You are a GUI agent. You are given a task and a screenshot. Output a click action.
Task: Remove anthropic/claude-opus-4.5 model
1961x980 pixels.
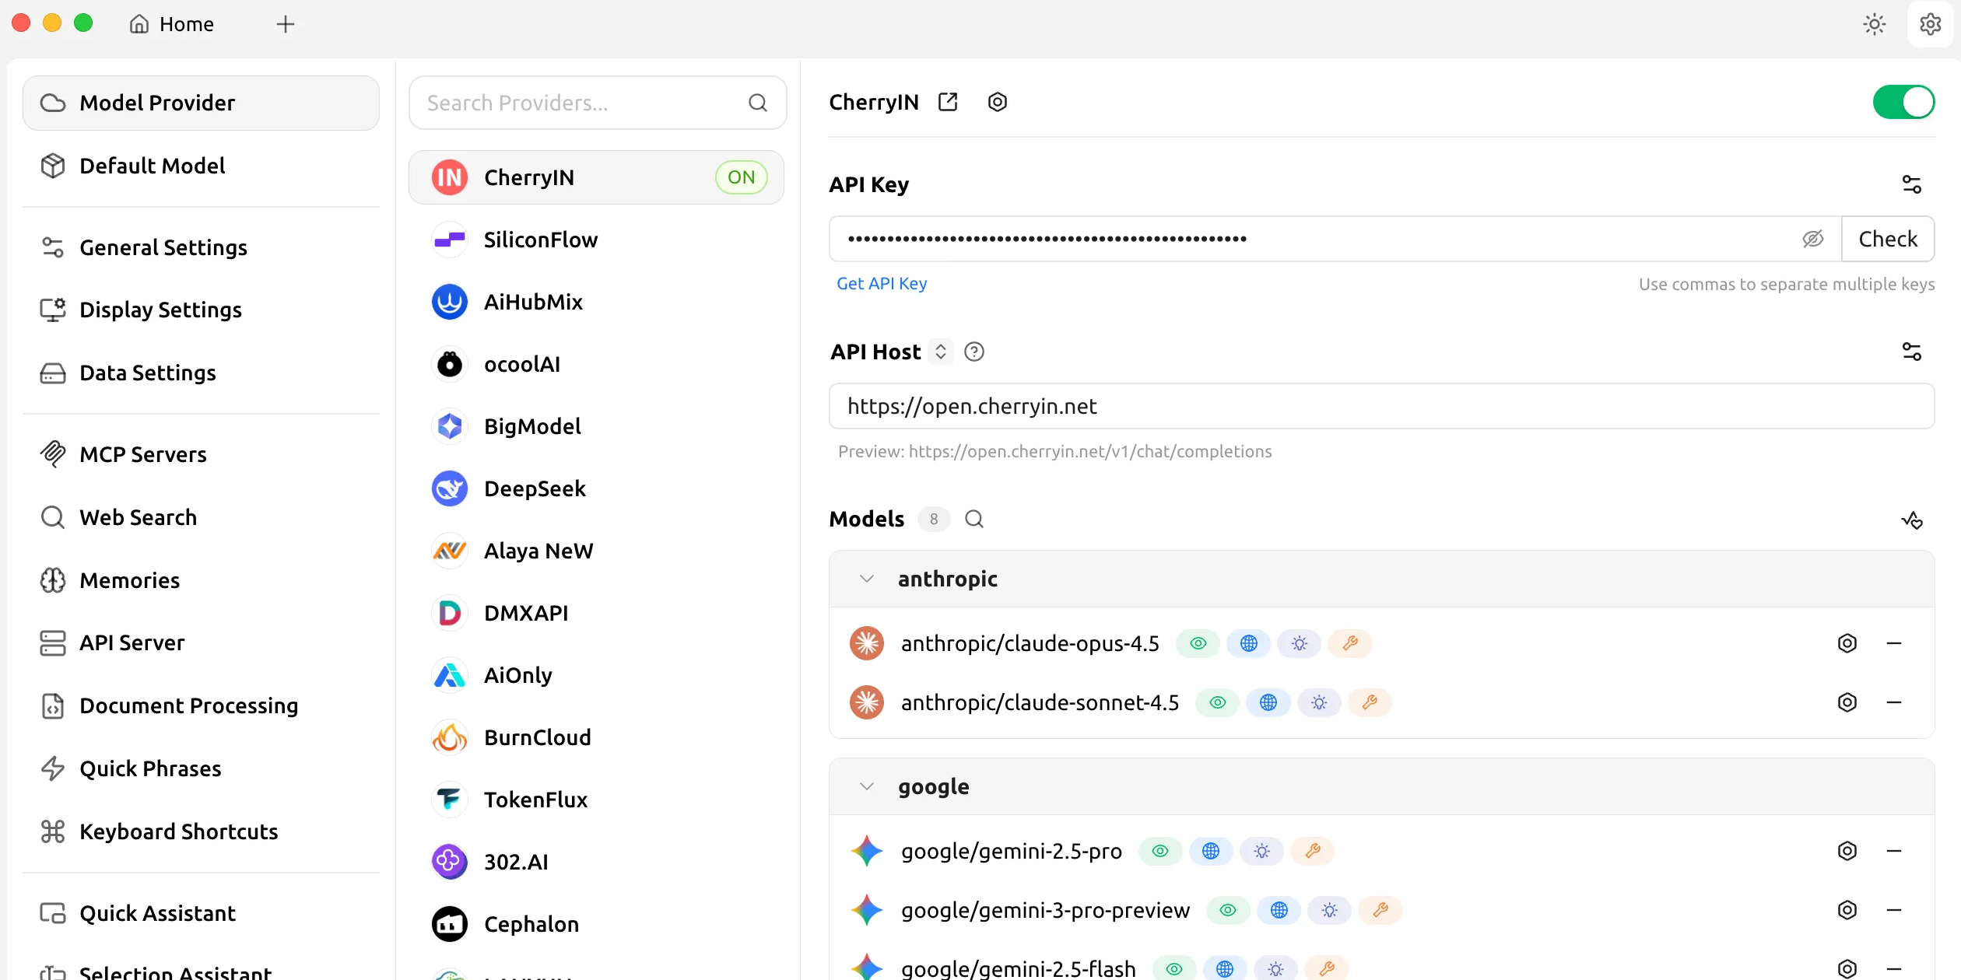(1894, 643)
